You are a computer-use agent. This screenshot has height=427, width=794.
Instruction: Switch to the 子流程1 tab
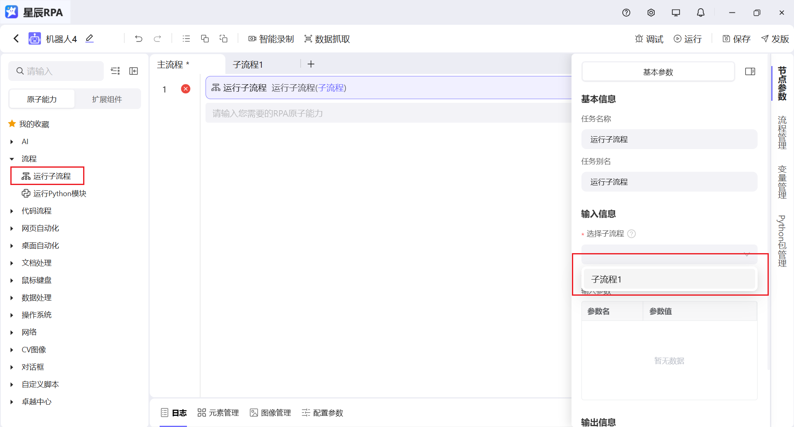click(x=247, y=64)
